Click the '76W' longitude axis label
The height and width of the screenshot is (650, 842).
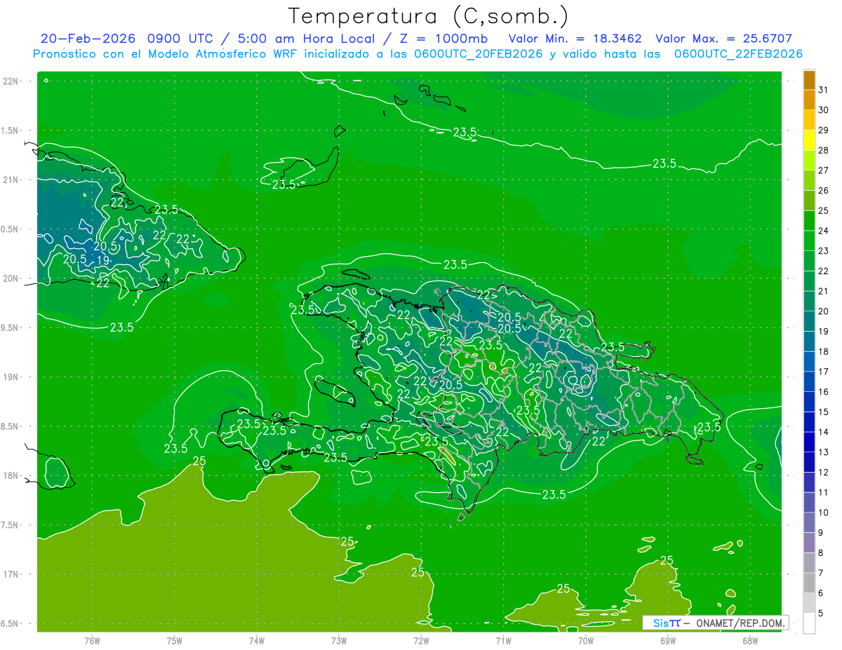point(92,641)
